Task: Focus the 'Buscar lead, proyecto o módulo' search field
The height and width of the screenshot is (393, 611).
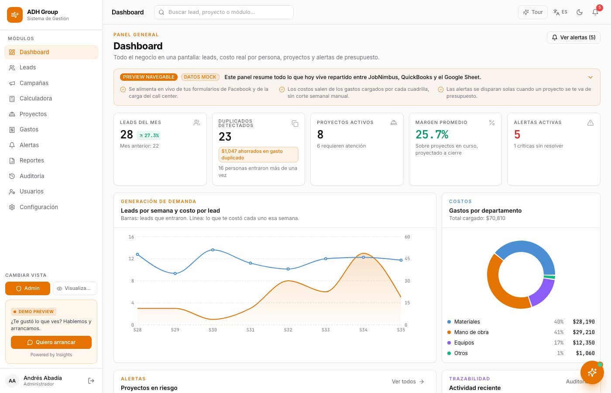Action: pos(224,12)
